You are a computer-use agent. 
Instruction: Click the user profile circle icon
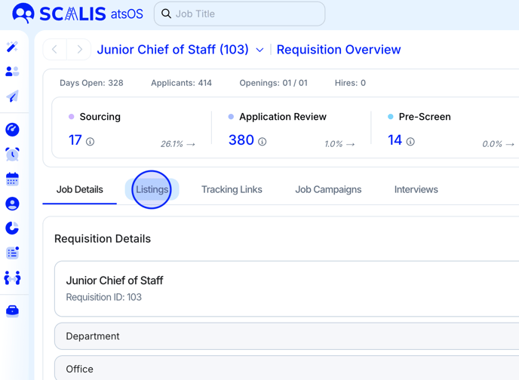12,204
